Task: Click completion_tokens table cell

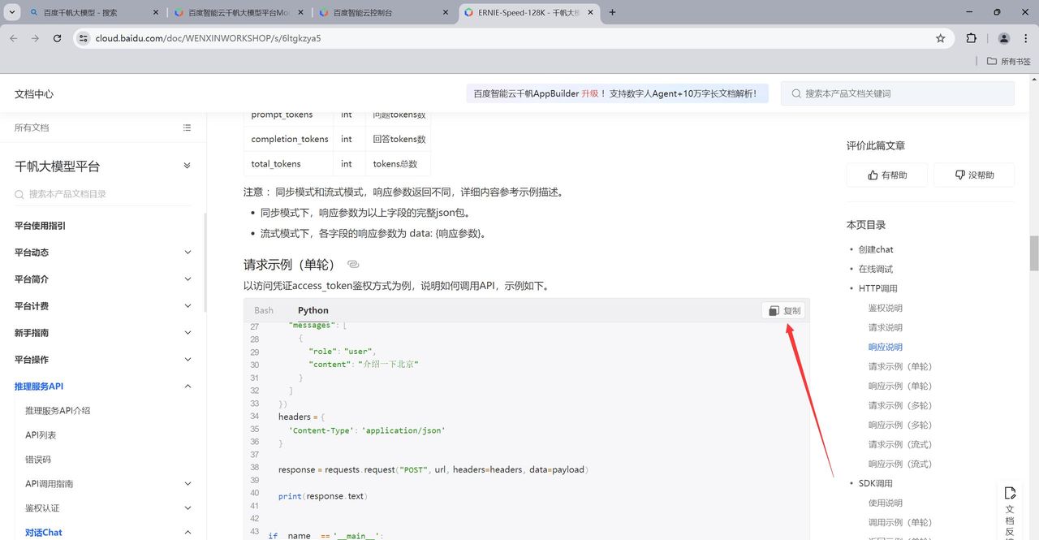Action: (x=288, y=140)
